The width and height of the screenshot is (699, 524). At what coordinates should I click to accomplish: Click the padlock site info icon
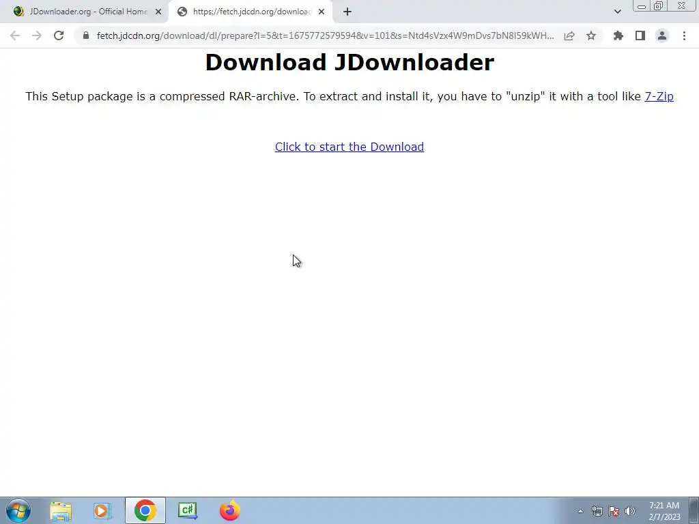click(86, 35)
